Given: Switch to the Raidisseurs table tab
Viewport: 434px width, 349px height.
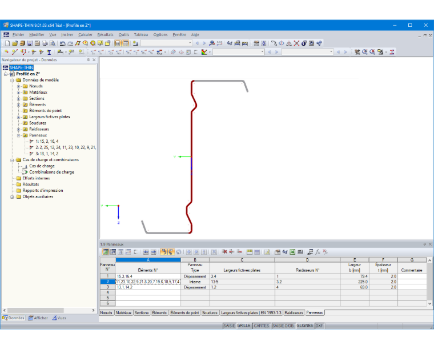Looking at the screenshot, I should [294, 313].
